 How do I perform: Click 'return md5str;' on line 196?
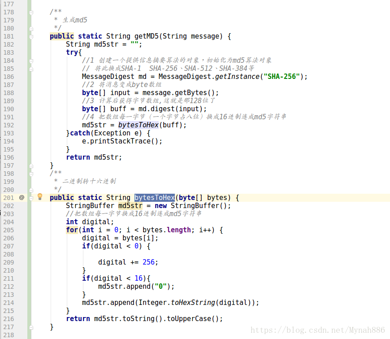94,157
